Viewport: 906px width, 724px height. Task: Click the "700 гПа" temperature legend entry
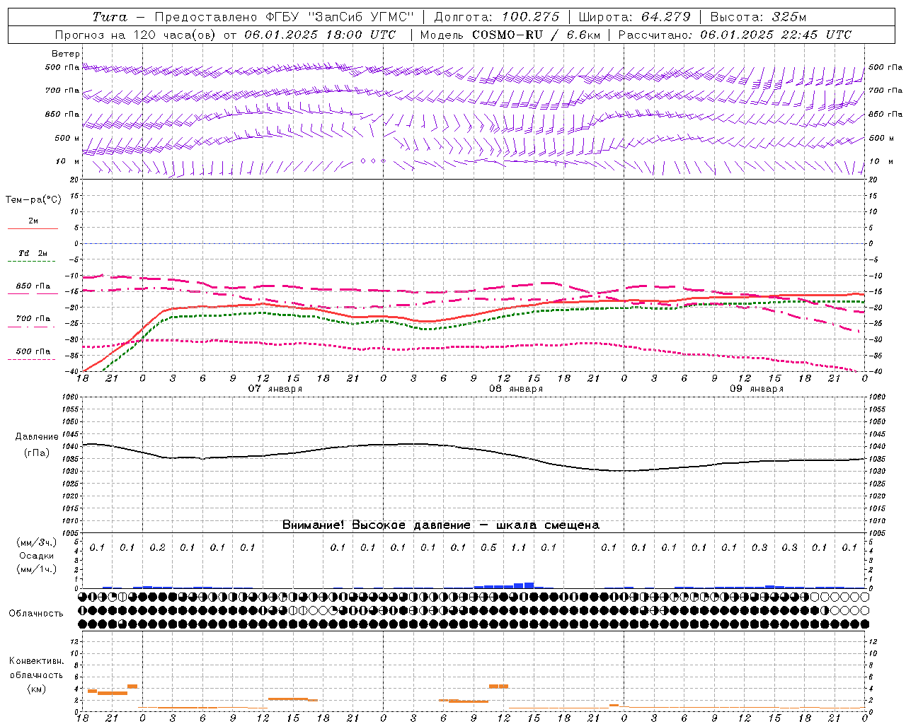(x=33, y=318)
